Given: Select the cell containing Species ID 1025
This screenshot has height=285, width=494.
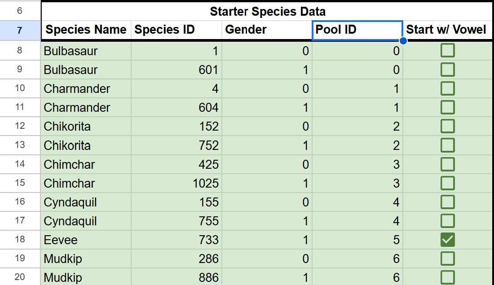Looking at the screenshot, I should click(x=176, y=183).
